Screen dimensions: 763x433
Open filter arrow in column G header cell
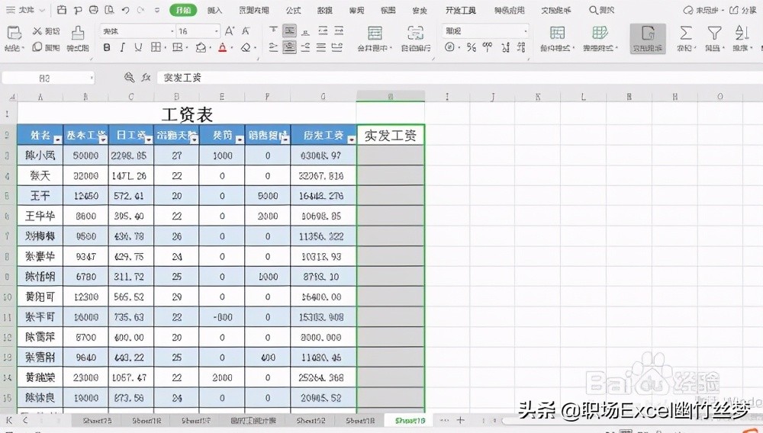pos(351,140)
